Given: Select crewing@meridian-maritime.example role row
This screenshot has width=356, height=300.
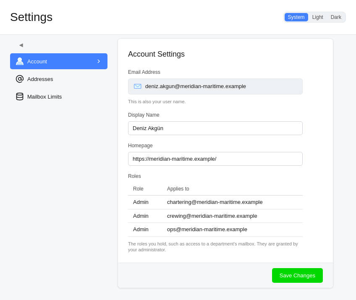Looking at the screenshot, I should pyautogui.click(x=215, y=216).
